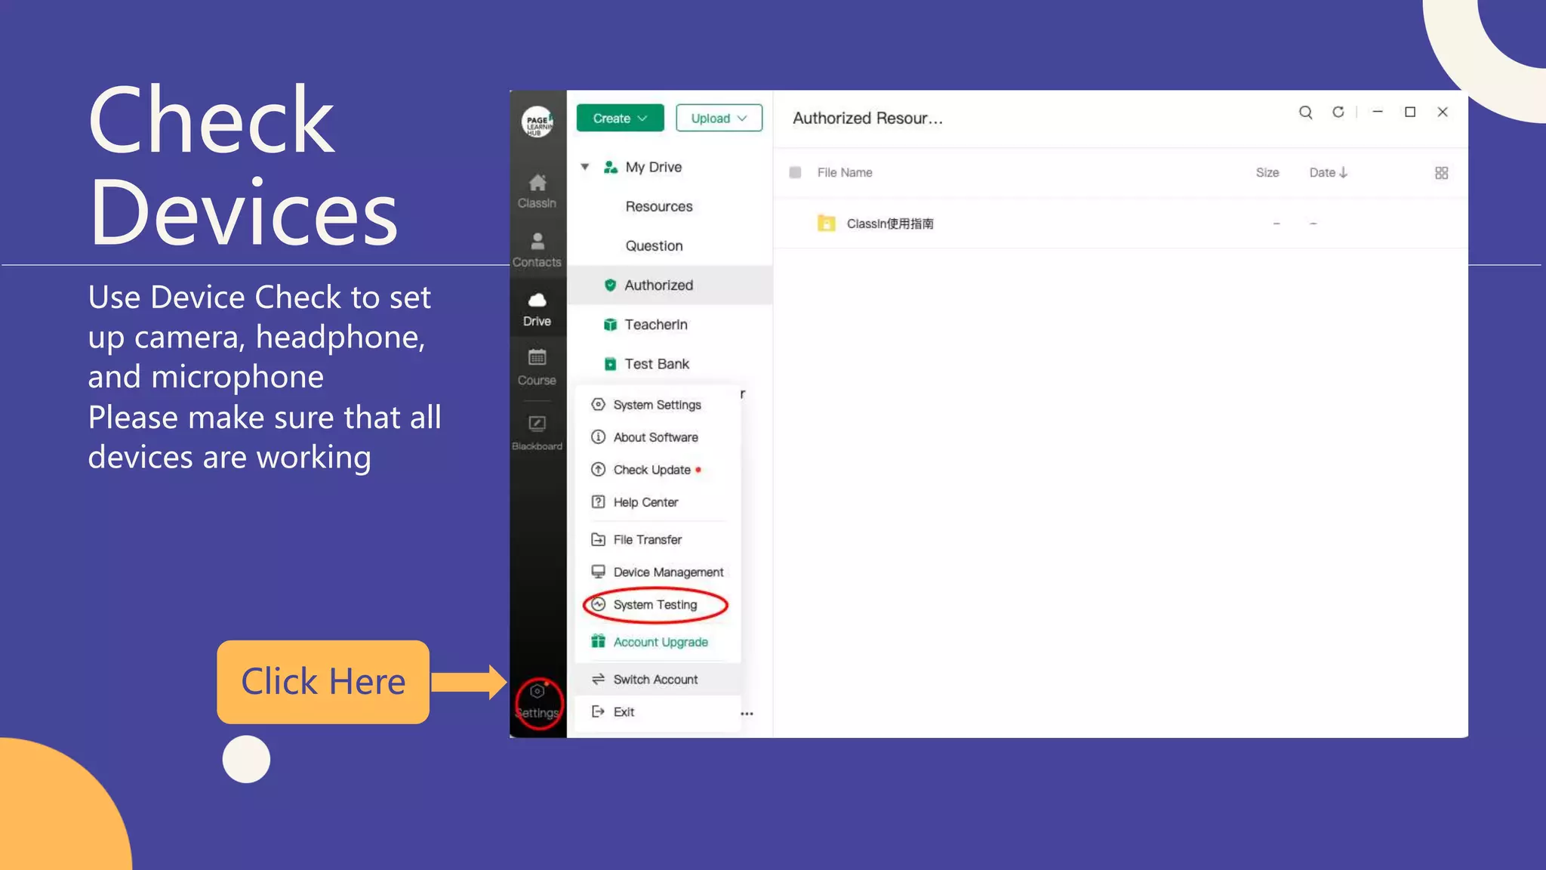Open the ClassIn使用指南 folder
Screen dimensions: 1546x870
pyautogui.click(x=889, y=224)
